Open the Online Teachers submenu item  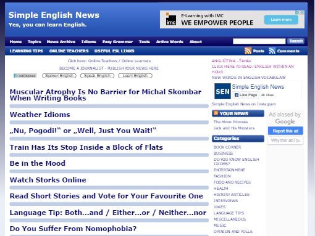click(69, 51)
